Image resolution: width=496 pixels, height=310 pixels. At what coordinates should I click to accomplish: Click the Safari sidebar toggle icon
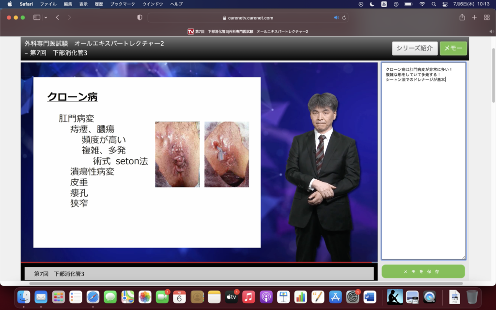pos(37,17)
